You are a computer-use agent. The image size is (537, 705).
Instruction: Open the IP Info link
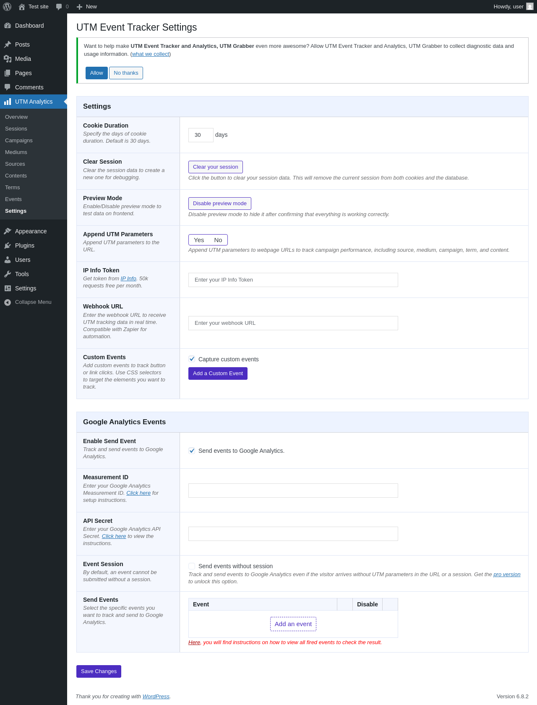click(128, 279)
